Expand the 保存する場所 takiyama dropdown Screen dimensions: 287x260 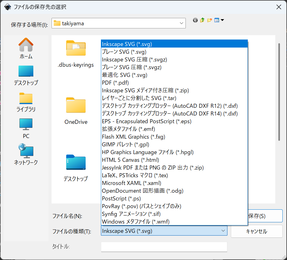point(181,23)
